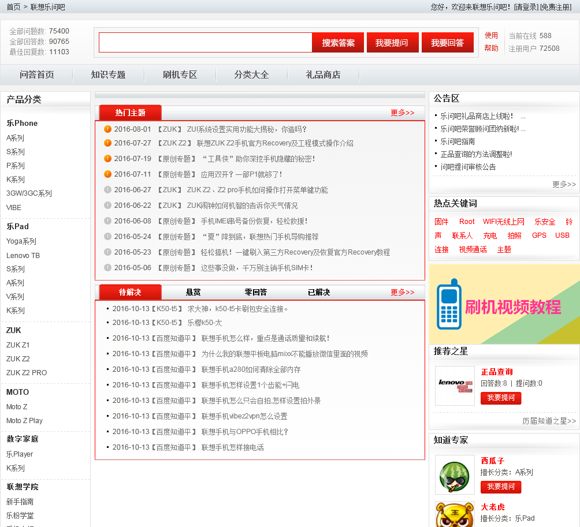Open the 正品查询 recommended star link
Viewport: 580px width, 527px height.
coord(497,372)
